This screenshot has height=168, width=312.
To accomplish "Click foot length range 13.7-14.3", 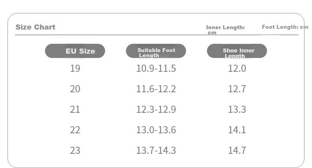I will (x=156, y=150).
